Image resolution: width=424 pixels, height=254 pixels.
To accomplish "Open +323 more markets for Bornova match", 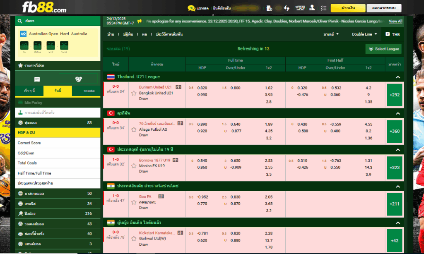I will point(395,168).
